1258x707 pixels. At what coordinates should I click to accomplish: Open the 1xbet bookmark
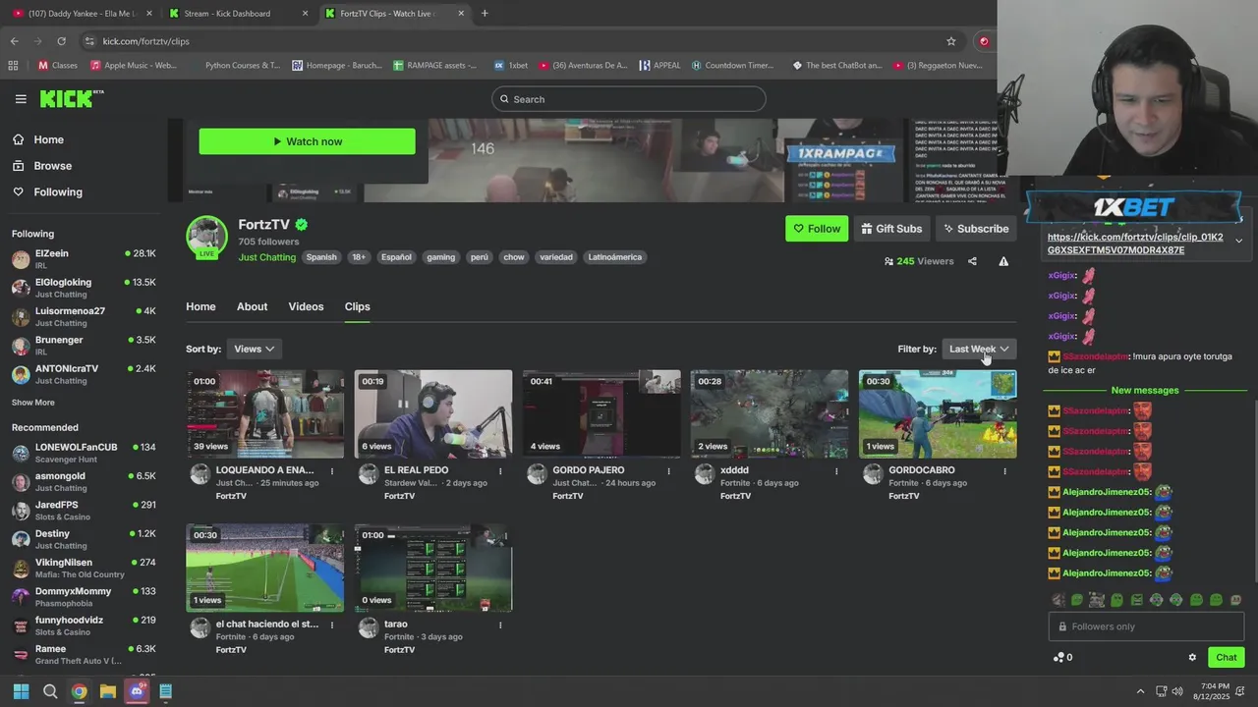point(511,66)
